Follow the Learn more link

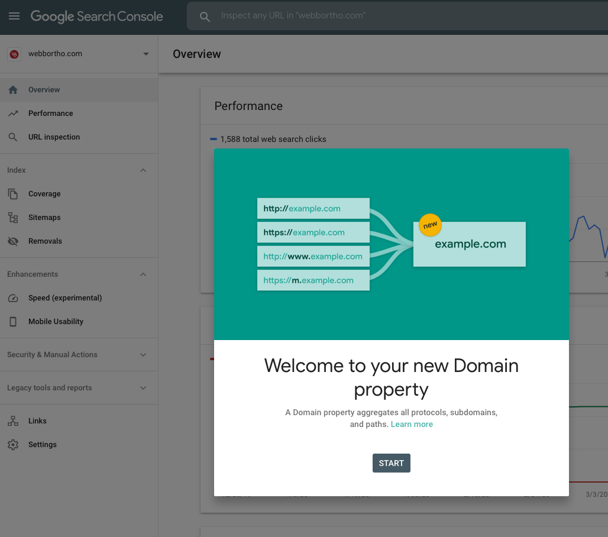[x=412, y=424]
